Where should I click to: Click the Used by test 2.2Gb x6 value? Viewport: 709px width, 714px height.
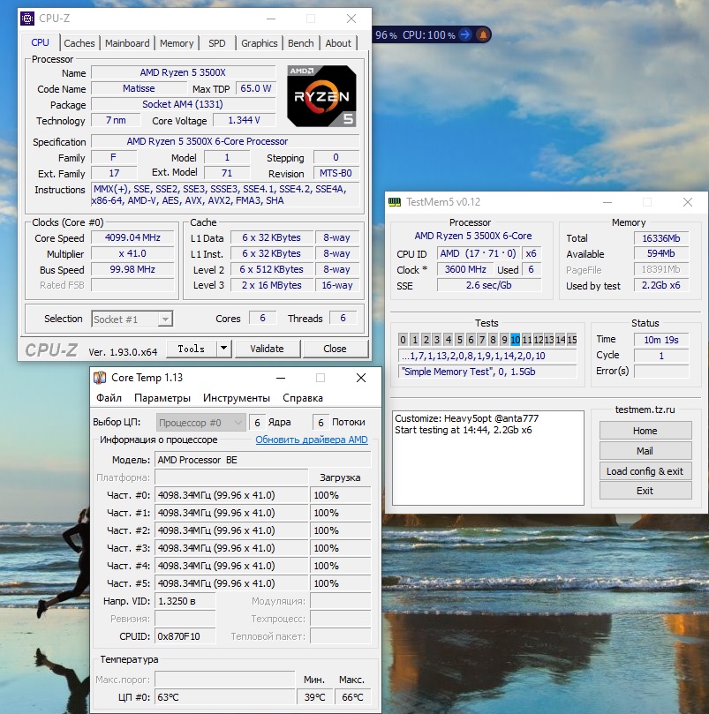[x=661, y=285]
